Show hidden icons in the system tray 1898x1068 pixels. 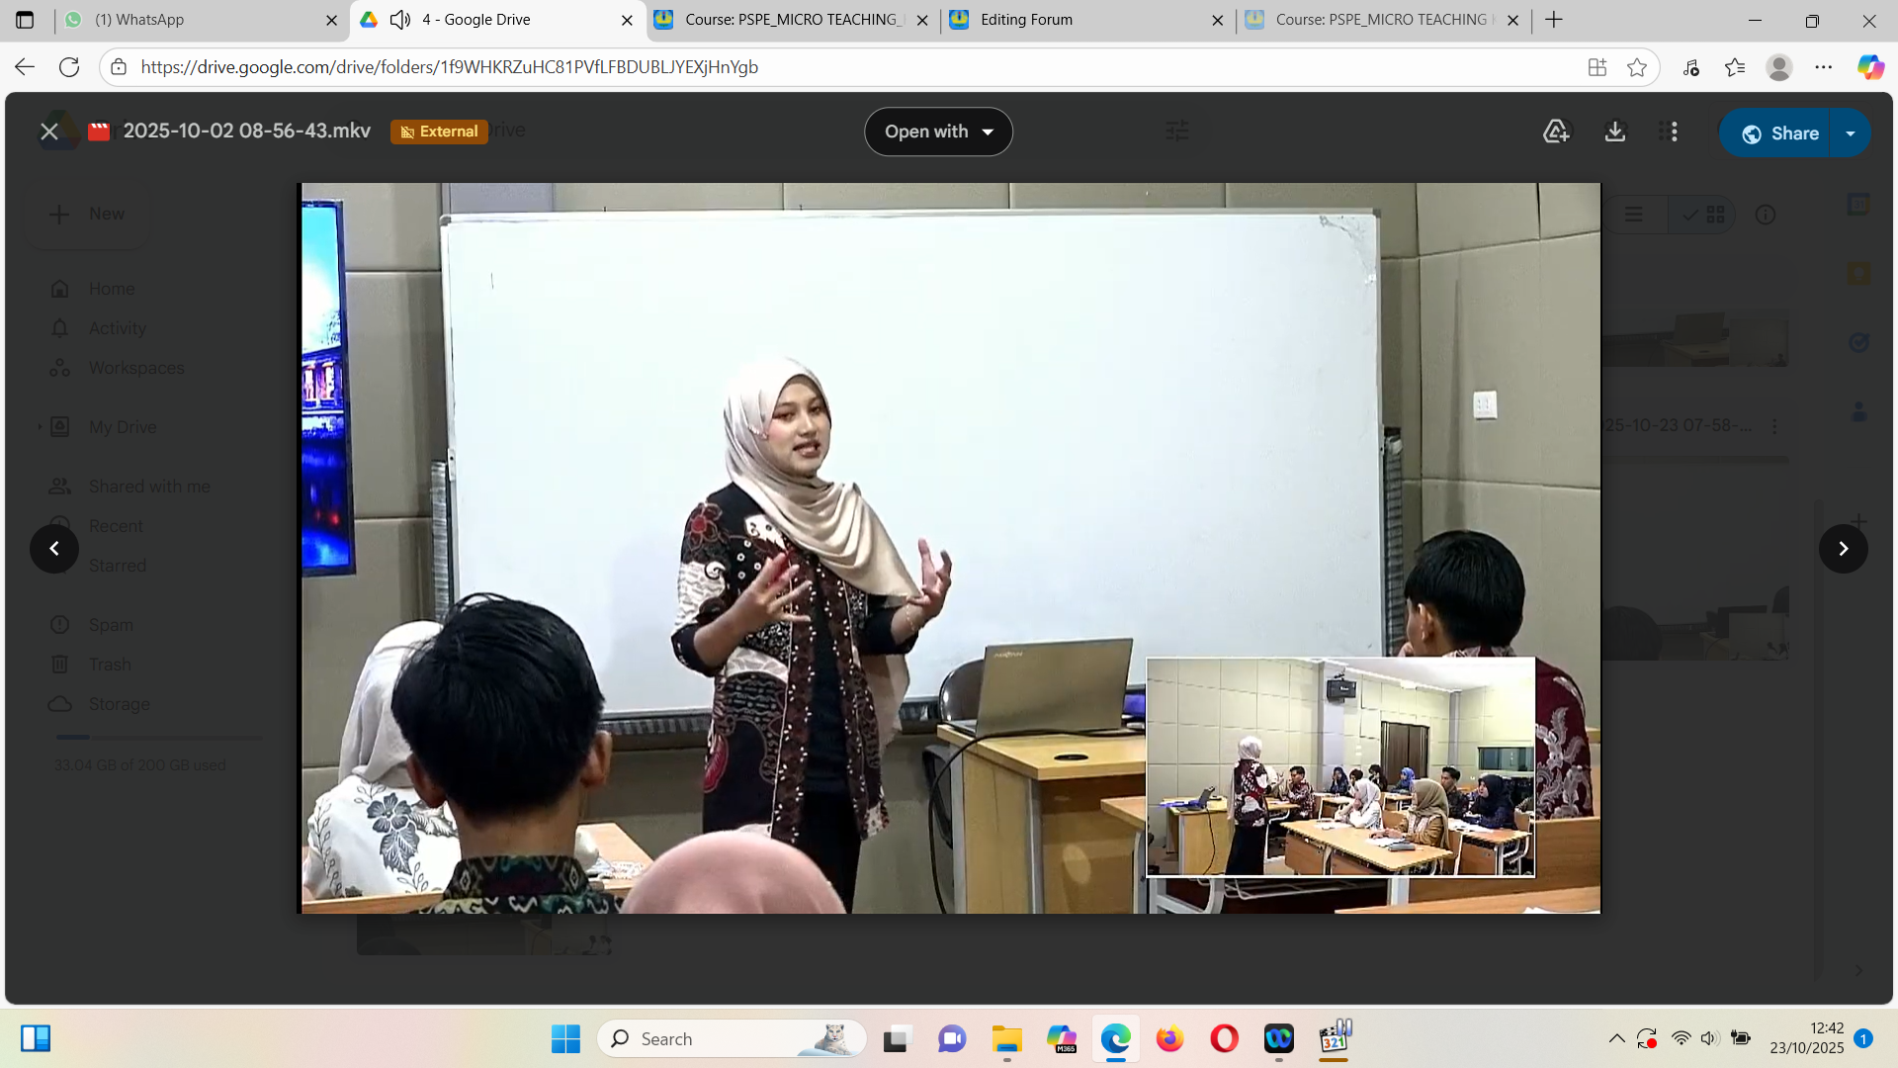pyautogui.click(x=1616, y=1038)
